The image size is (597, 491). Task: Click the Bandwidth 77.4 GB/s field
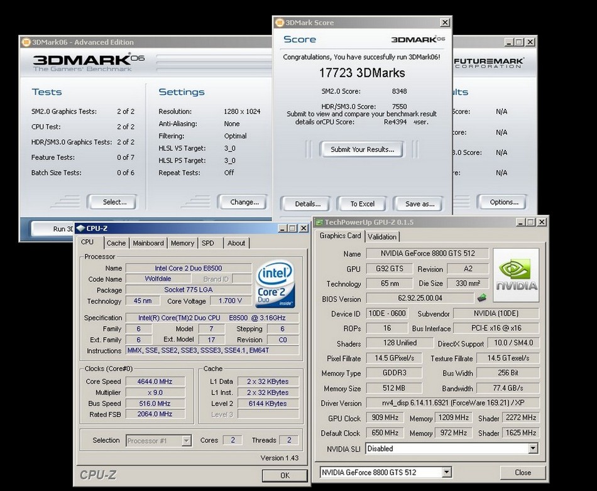pyautogui.click(x=508, y=388)
